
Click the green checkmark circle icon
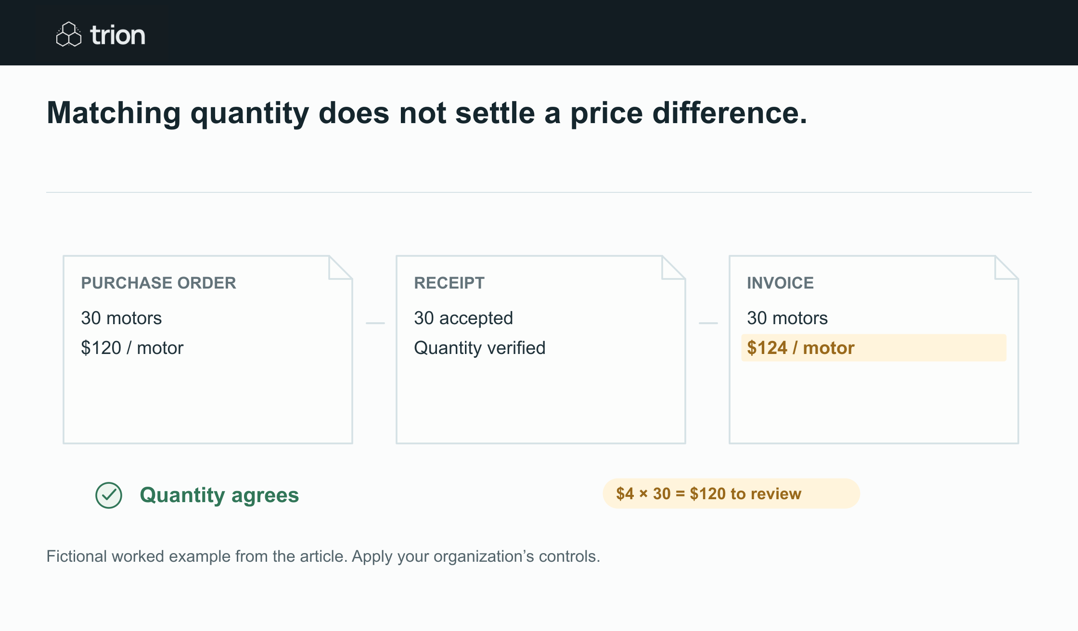coord(109,495)
